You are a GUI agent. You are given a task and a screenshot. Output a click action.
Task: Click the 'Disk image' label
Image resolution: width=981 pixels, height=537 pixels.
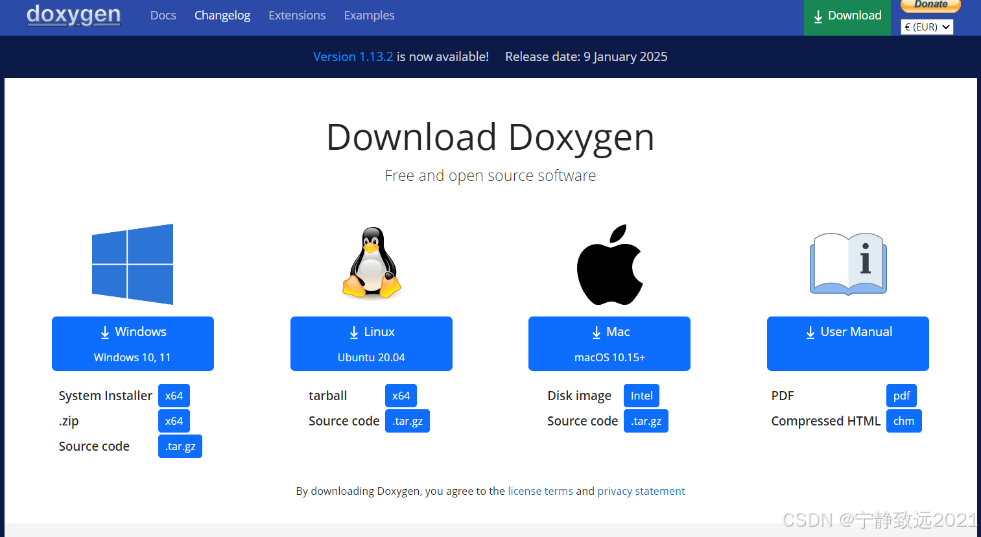579,396
